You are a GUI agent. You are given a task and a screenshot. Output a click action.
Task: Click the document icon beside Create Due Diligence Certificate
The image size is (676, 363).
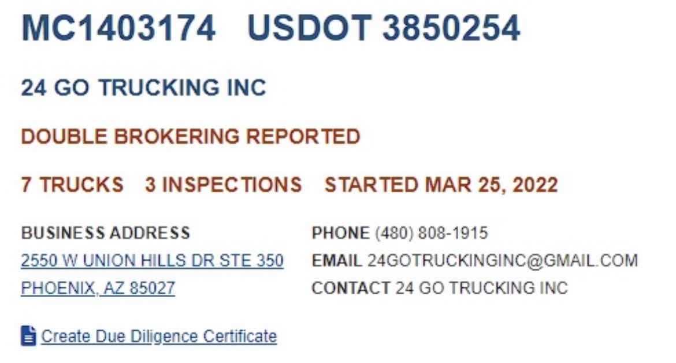click(x=28, y=336)
